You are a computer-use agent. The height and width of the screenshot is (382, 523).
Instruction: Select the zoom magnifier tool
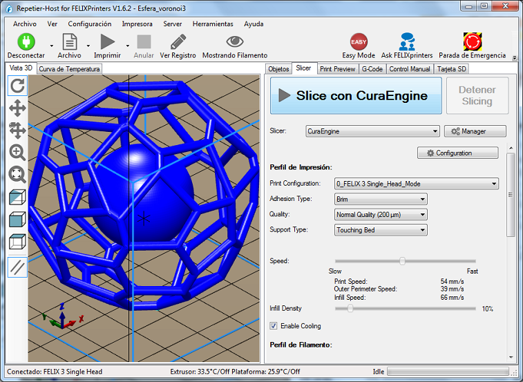click(17, 153)
